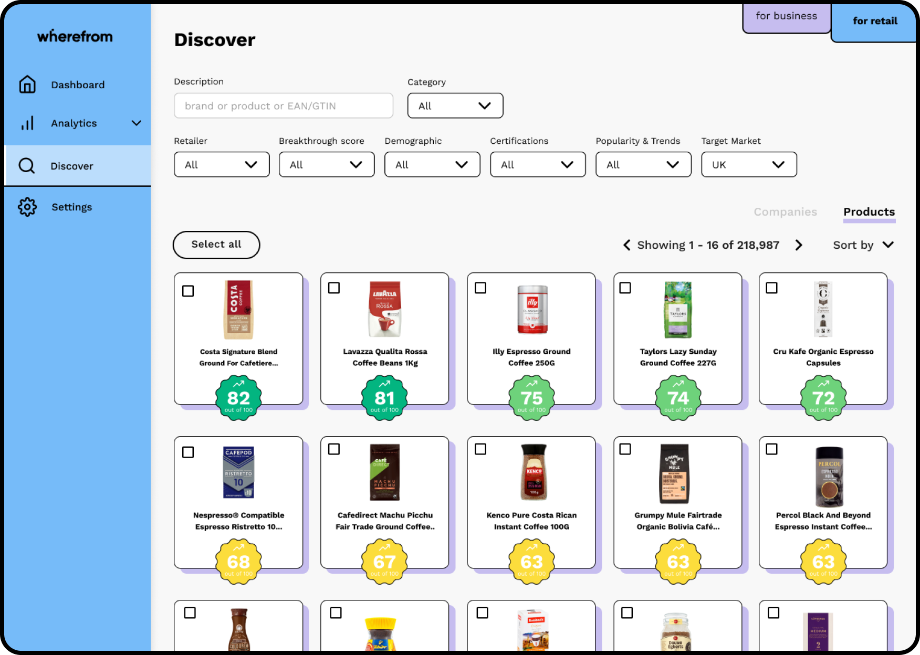The image size is (920, 655).
Task: Open Cafedirect Machu Picchu bag image
Action: (384, 472)
